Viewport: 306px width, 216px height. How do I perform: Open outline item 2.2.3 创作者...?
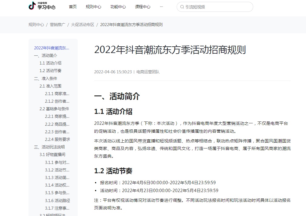pos(57,132)
